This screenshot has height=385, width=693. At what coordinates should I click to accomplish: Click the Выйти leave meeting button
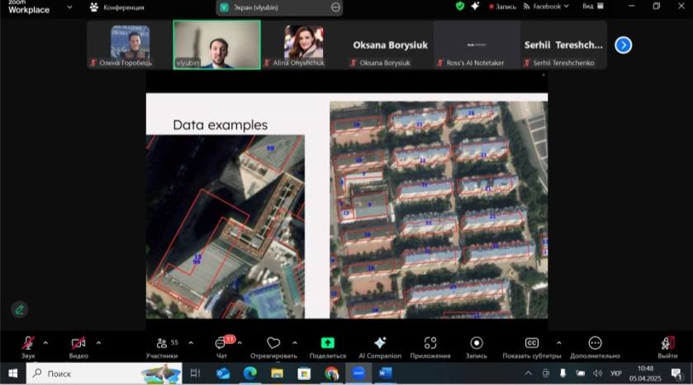pos(667,343)
